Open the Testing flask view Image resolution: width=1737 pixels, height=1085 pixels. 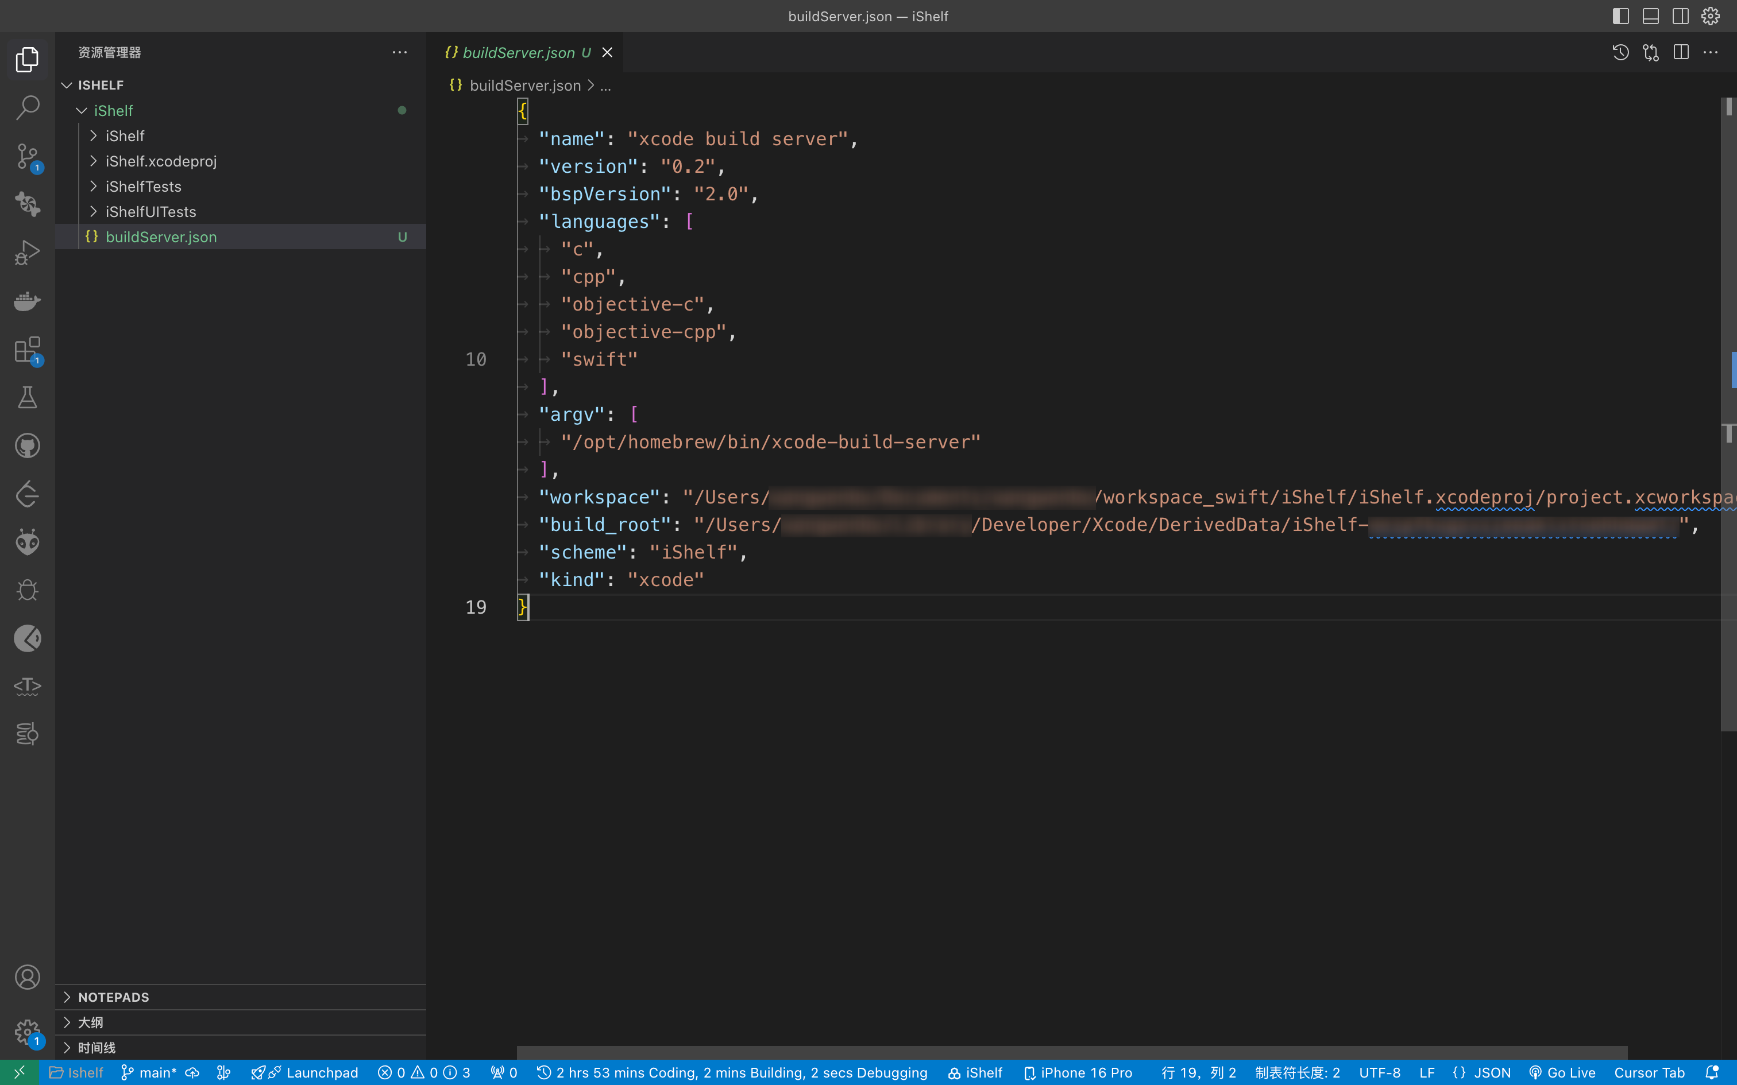click(x=27, y=397)
